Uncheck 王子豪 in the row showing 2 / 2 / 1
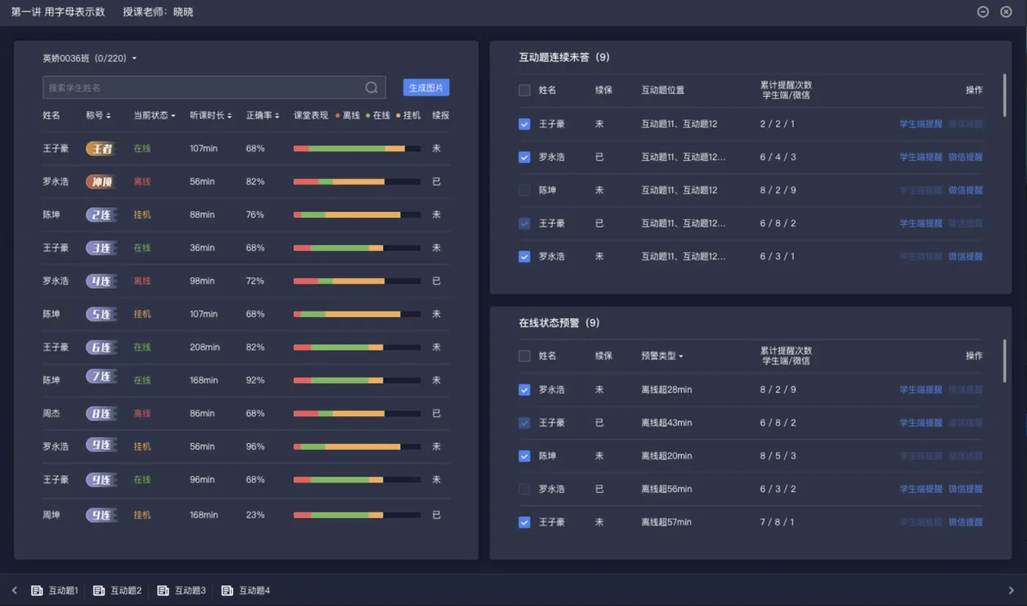The width and height of the screenshot is (1027, 606). coord(525,124)
